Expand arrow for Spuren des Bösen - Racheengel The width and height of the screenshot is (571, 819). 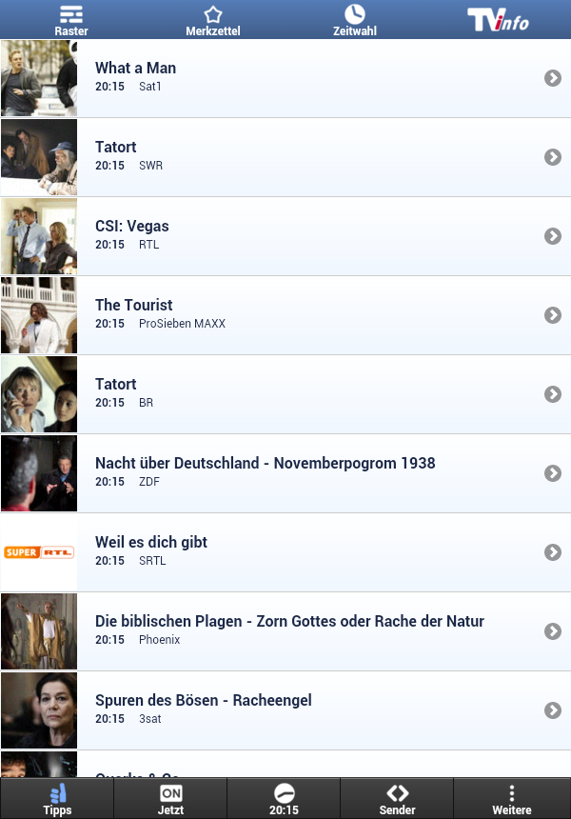(x=553, y=710)
